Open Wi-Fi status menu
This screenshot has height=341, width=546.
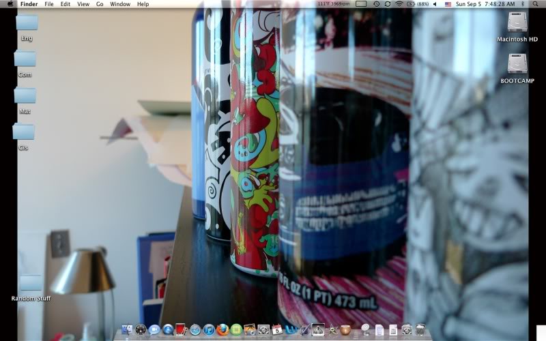pos(399,4)
